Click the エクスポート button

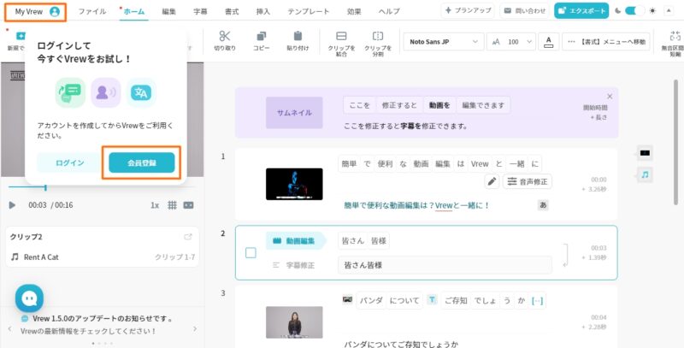click(x=581, y=11)
